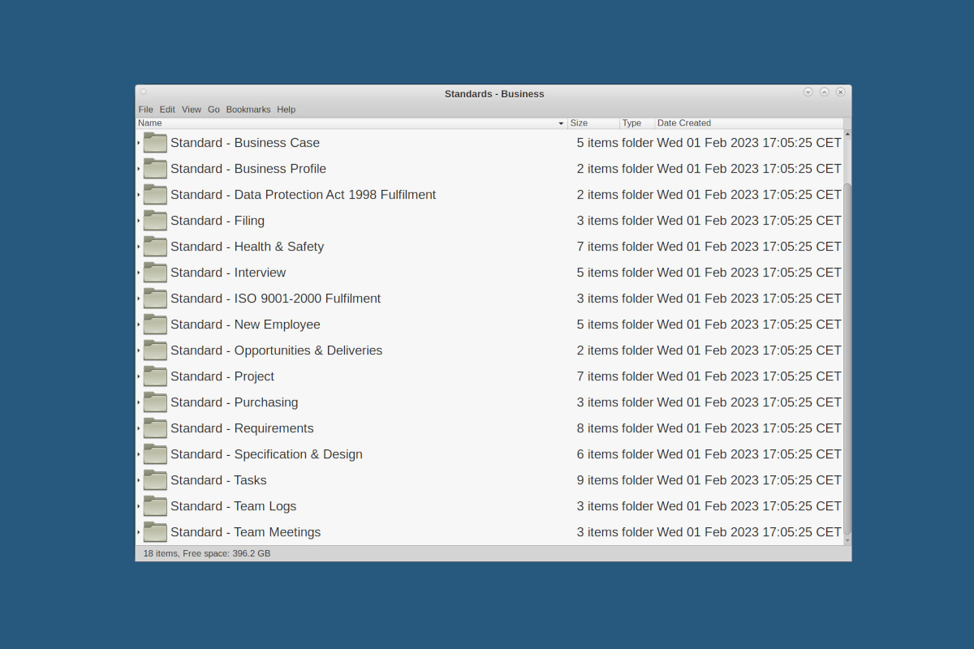The height and width of the screenshot is (649, 974).
Task: Click the '8 items' size of Requirements
Action: coord(597,428)
